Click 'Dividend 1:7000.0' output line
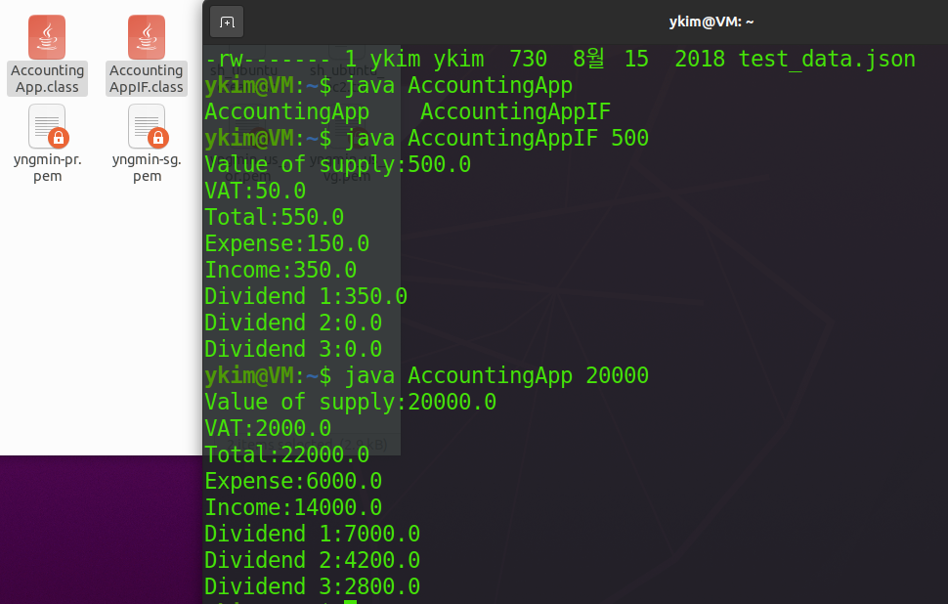The height and width of the screenshot is (604, 948). point(312,534)
